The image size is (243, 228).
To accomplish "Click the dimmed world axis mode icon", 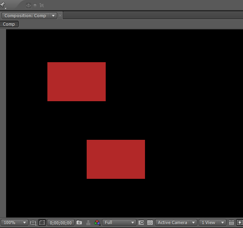I will pyautogui.click(x=35, y=5).
